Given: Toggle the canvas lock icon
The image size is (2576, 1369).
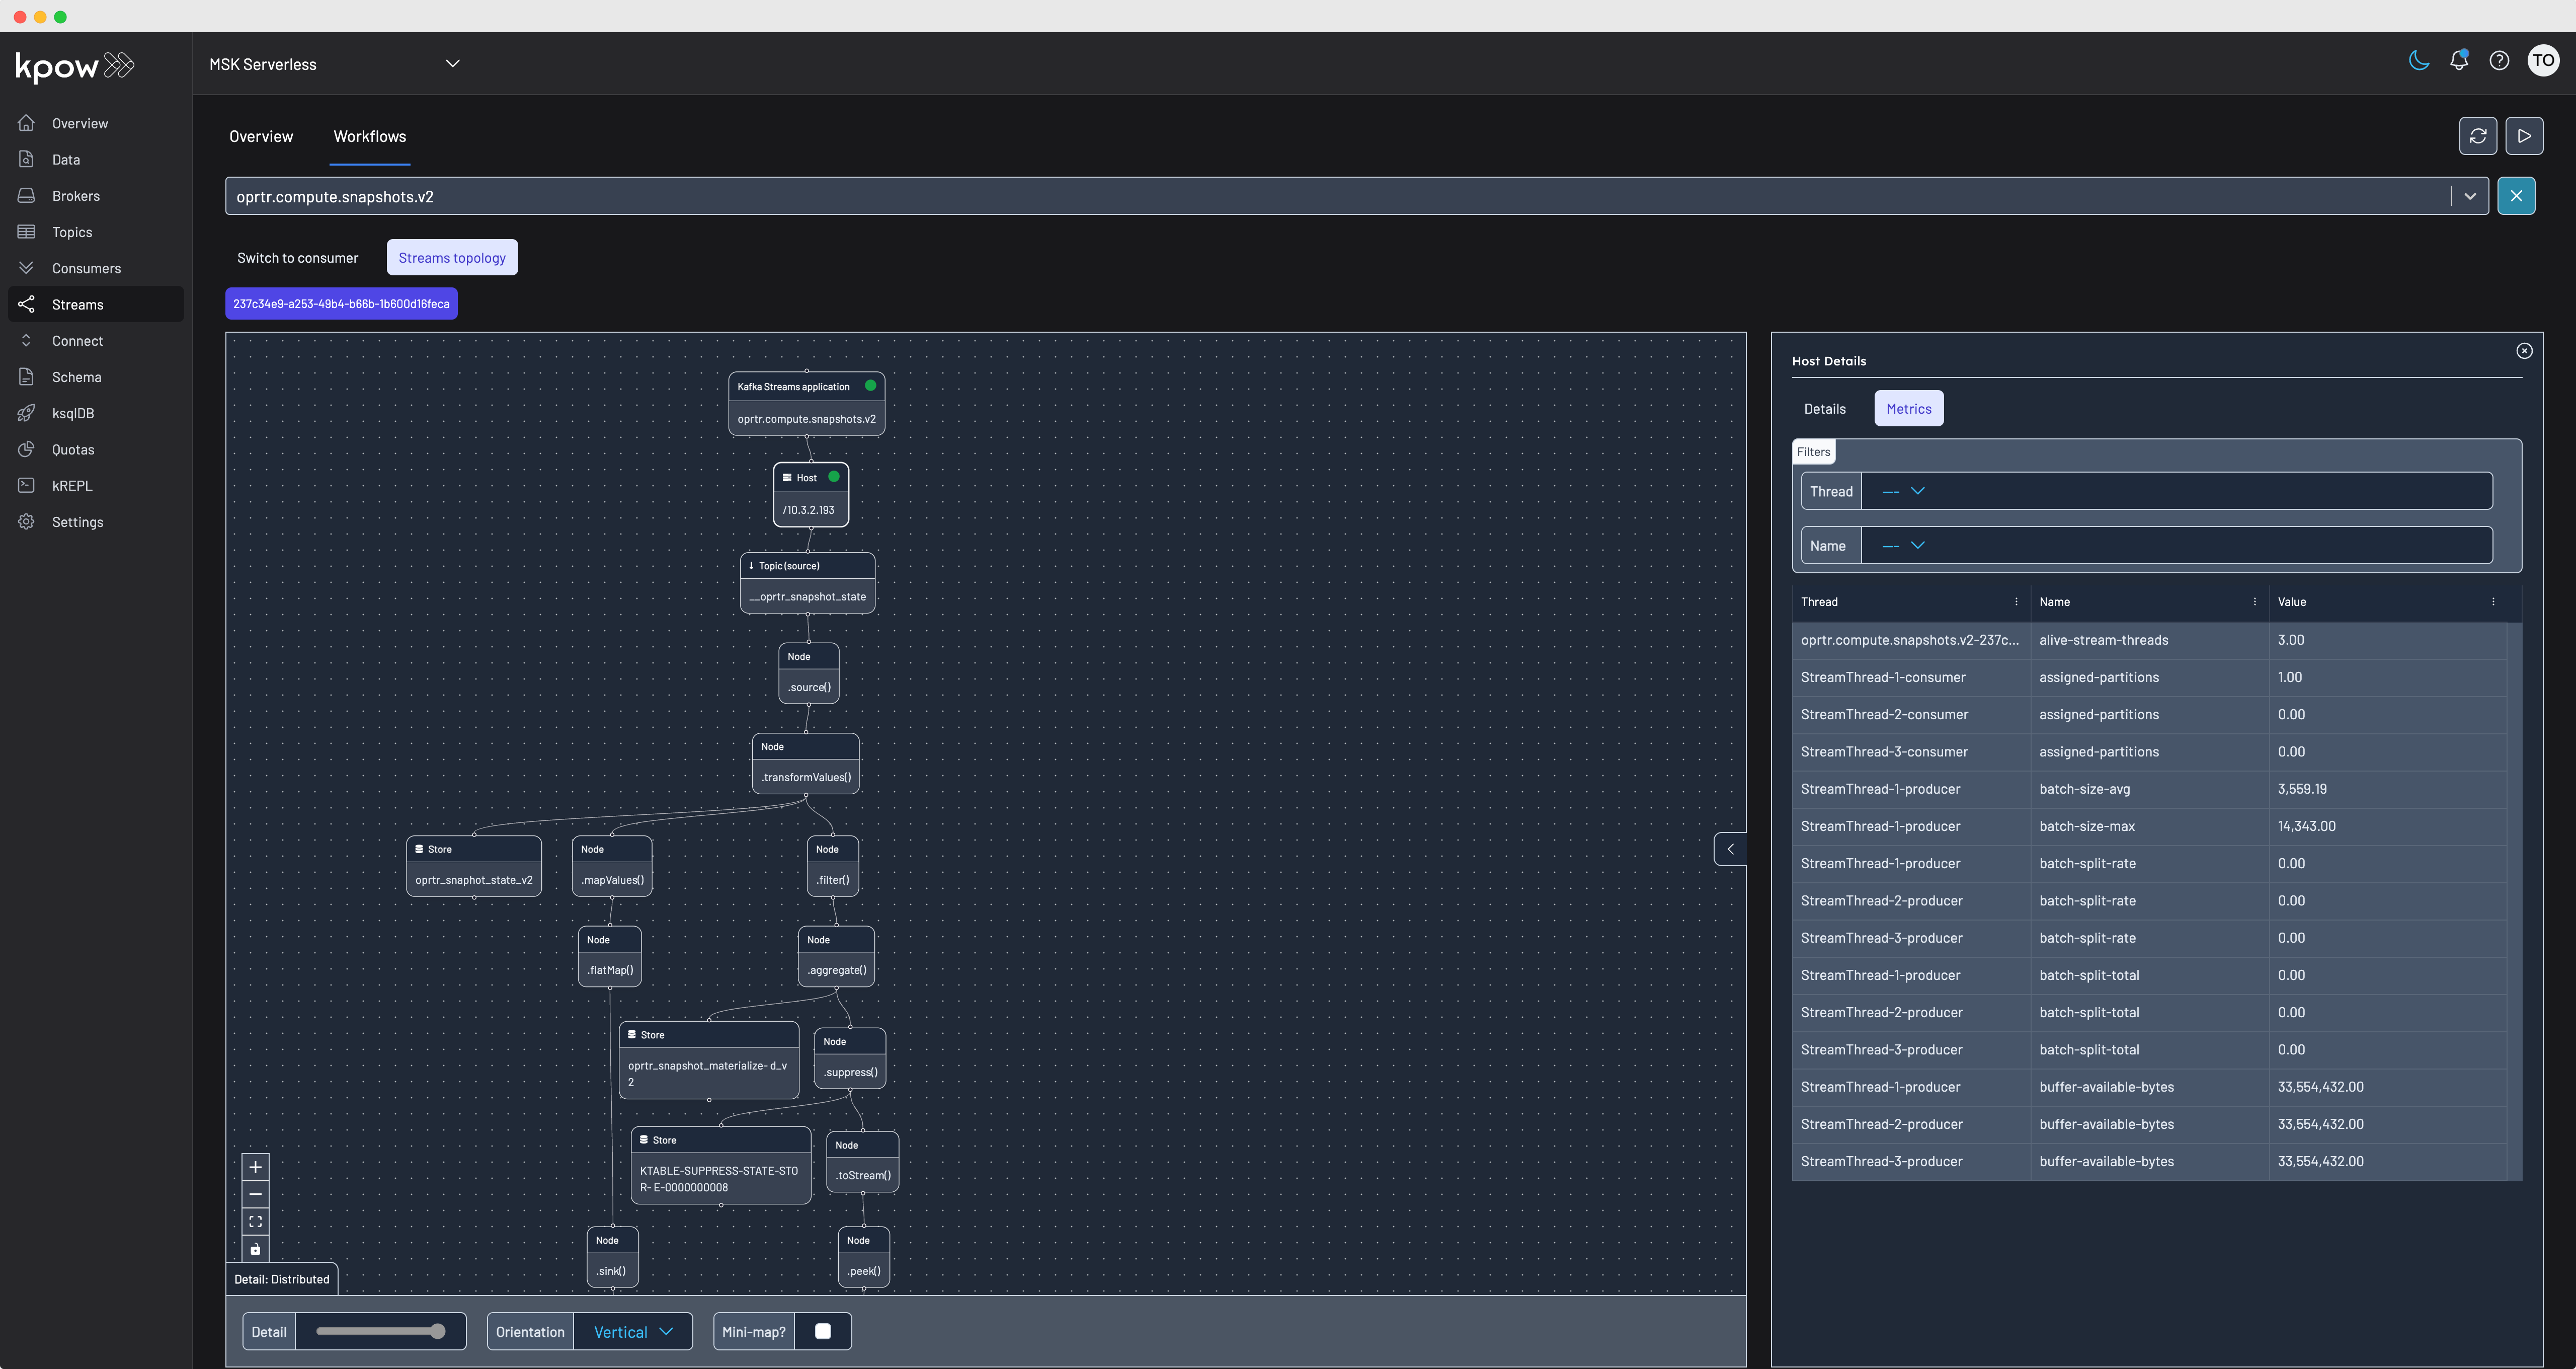Looking at the screenshot, I should [x=255, y=1249].
